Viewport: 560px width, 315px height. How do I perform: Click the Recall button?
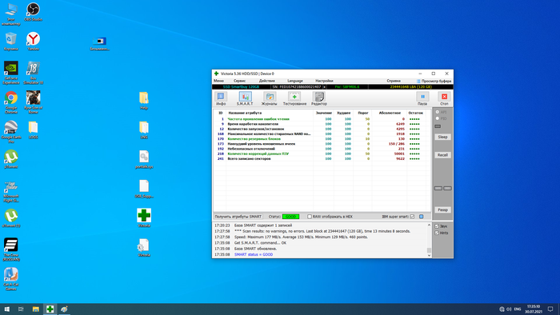442,155
